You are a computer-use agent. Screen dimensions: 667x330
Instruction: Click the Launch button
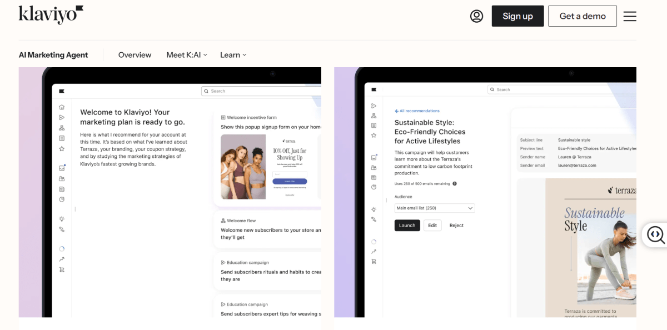[407, 226]
